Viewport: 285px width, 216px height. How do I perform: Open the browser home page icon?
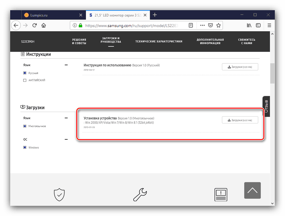point(44,25)
